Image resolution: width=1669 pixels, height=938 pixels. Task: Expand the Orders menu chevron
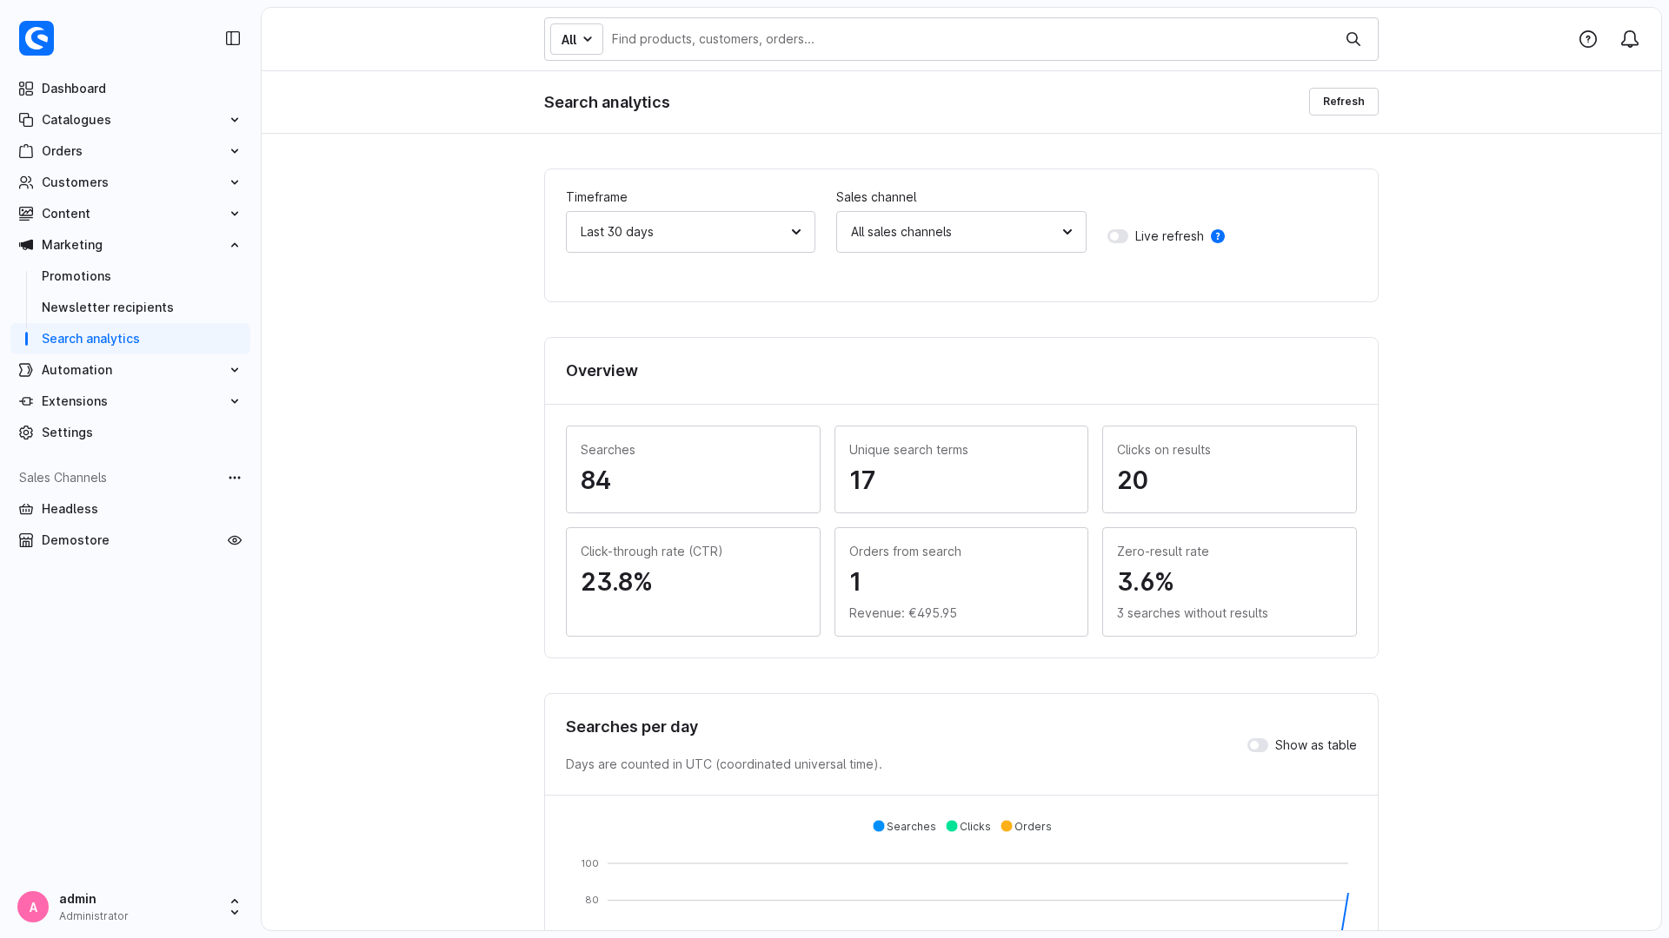[x=235, y=151]
